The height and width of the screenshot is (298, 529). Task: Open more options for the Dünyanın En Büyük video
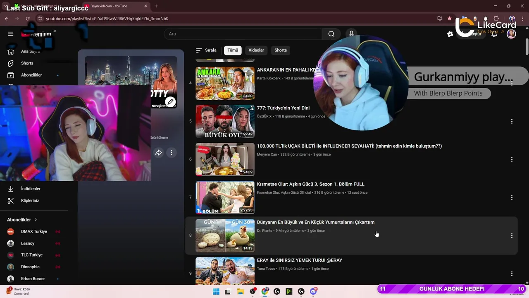click(x=512, y=236)
